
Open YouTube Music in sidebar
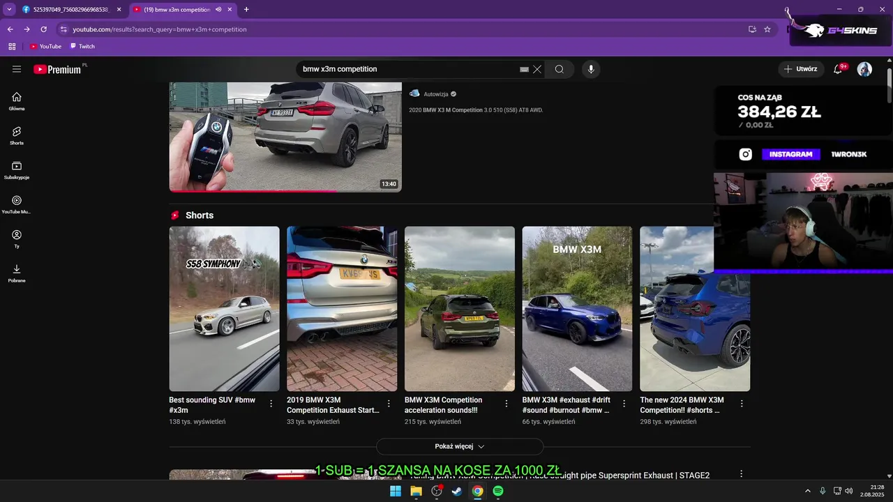(x=17, y=204)
